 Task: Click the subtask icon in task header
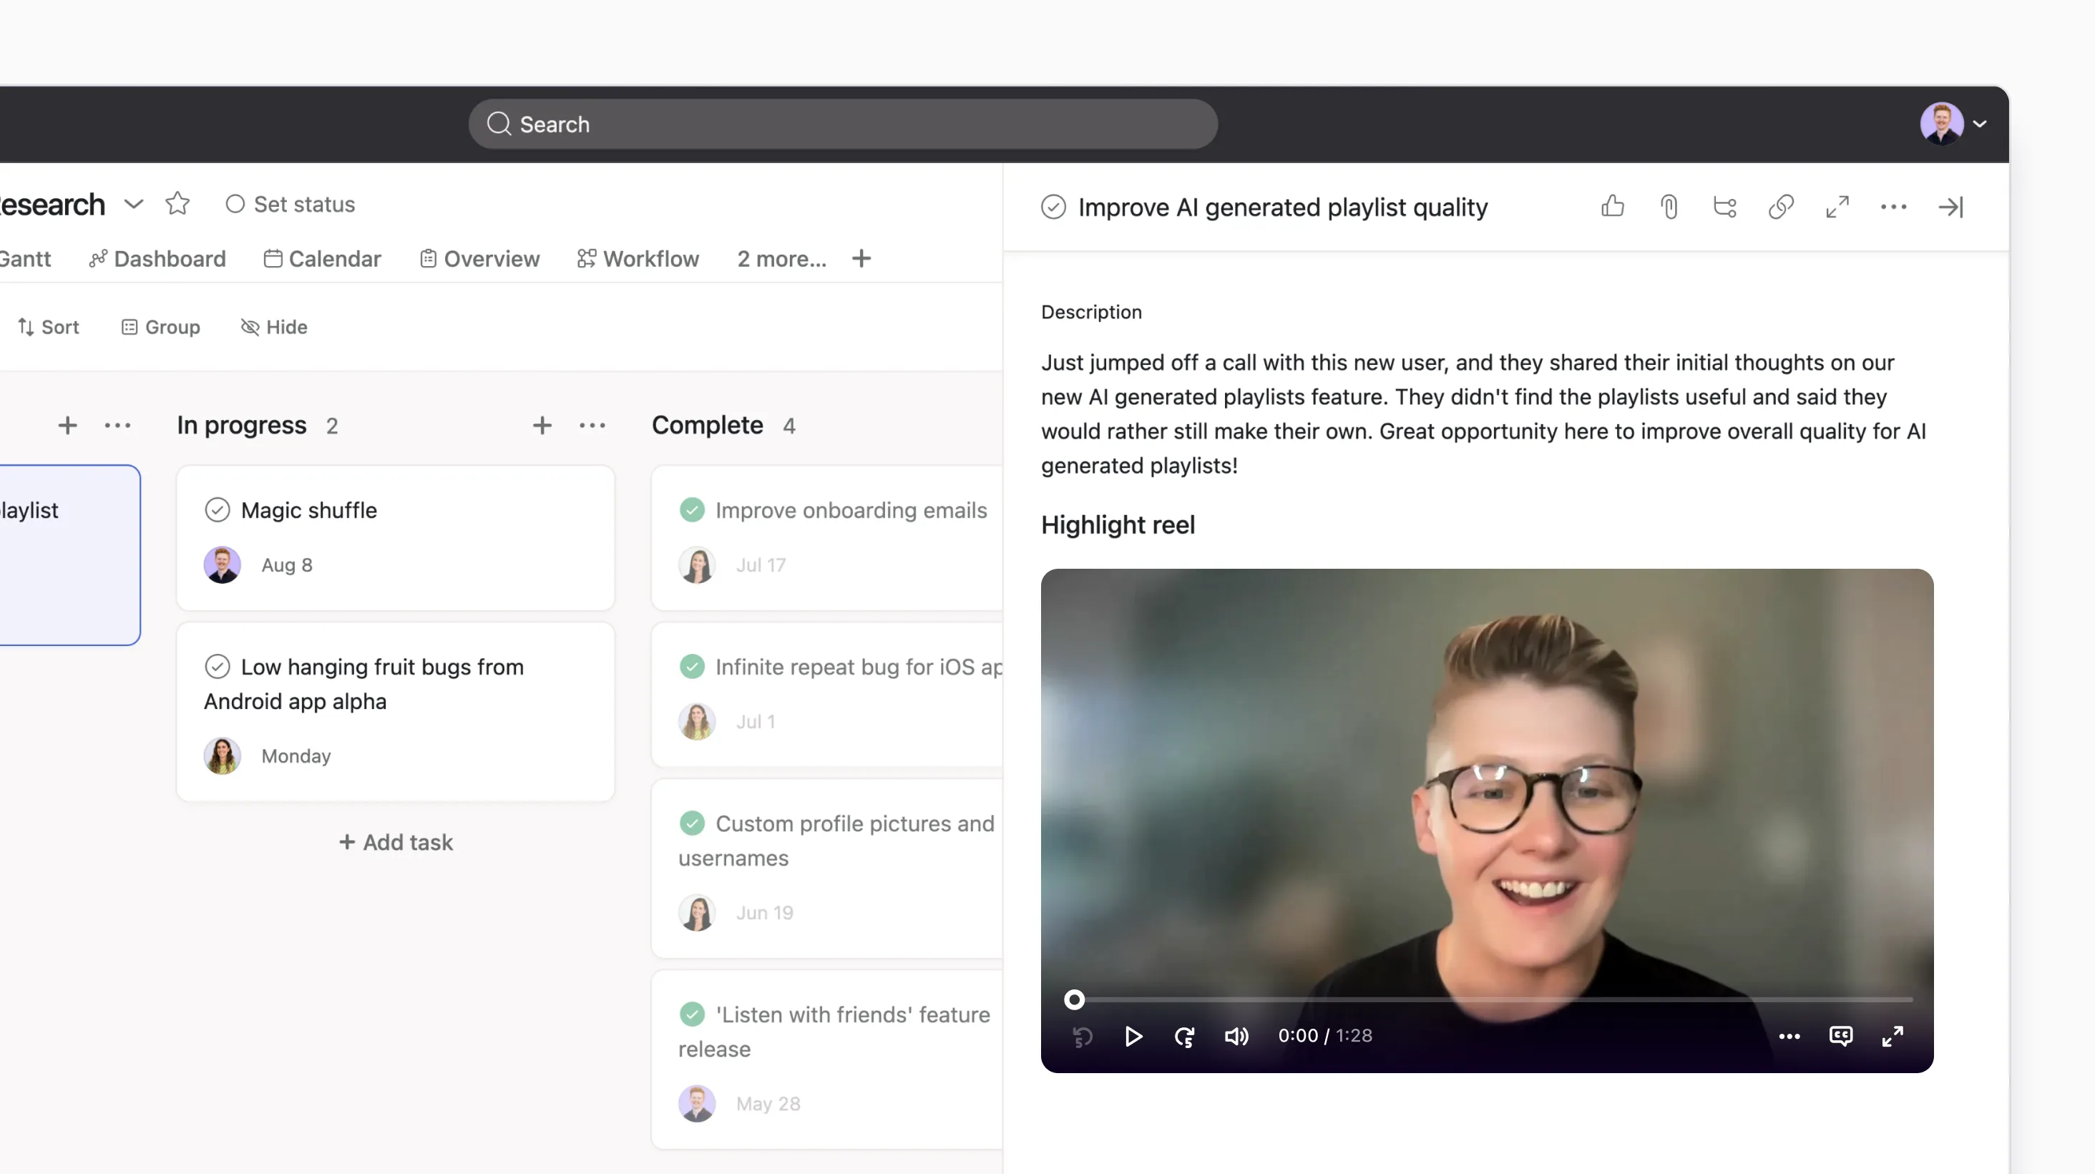[x=1725, y=207]
